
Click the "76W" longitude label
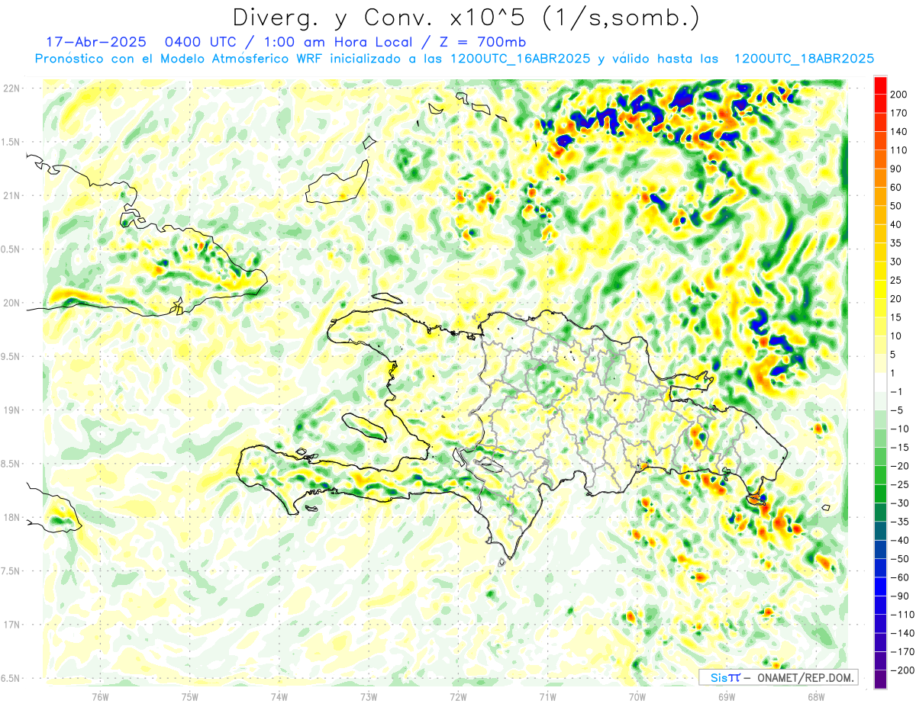click(100, 696)
